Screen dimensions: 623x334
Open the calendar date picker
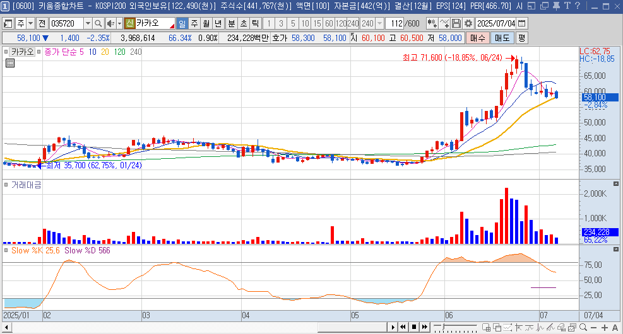point(522,23)
